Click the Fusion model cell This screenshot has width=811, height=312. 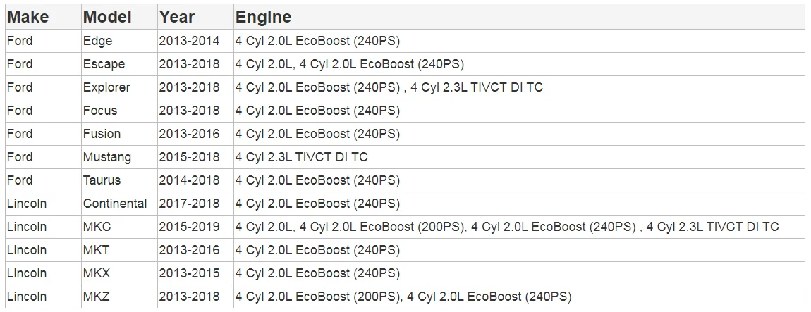click(x=102, y=134)
